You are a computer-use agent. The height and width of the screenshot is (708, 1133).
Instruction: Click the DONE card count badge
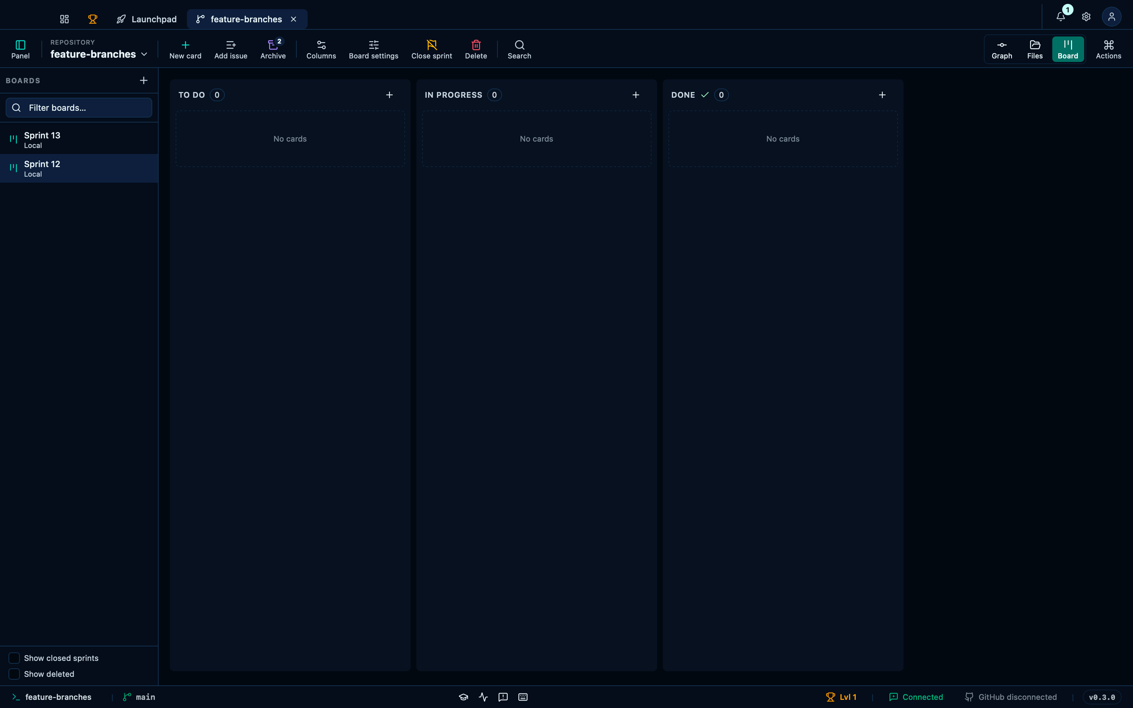pyautogui.click(x=722, y=95)
